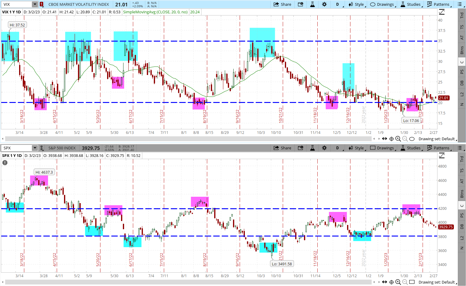
Task: Click the expand-range icon below the SPX chart
Action: click(384, 282)
